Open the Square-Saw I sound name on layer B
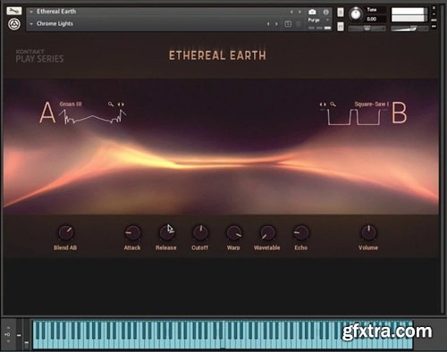The width and height of the screenshot is (447, 352). point(372,105)
